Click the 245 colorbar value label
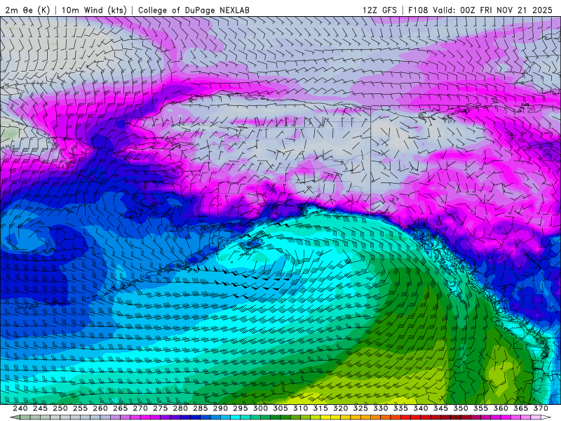 point(40,408)
